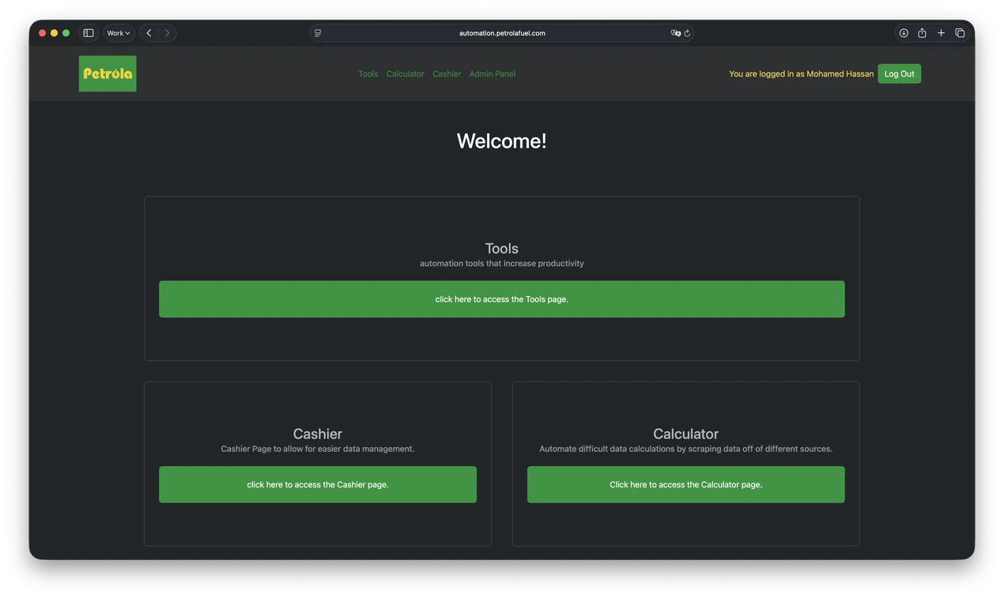Reload the page with refresh icon
Image resolution: width=1004 pixels, height=598 pixels.
click(x=687, y=33)
